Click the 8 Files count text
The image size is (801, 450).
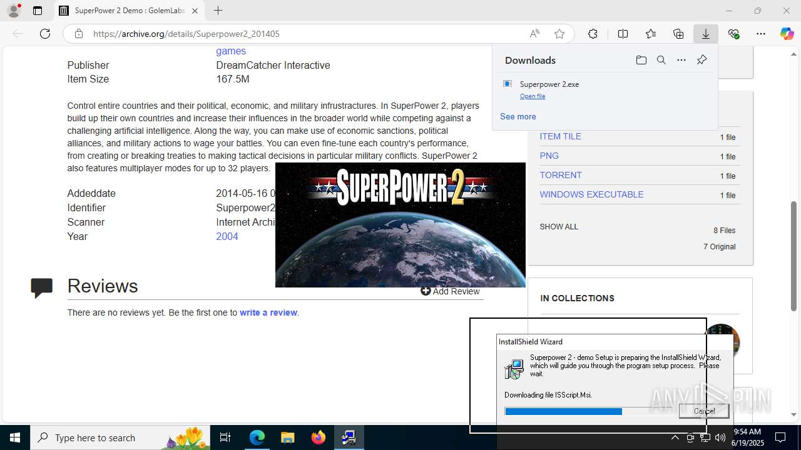(x=724, y=231)
